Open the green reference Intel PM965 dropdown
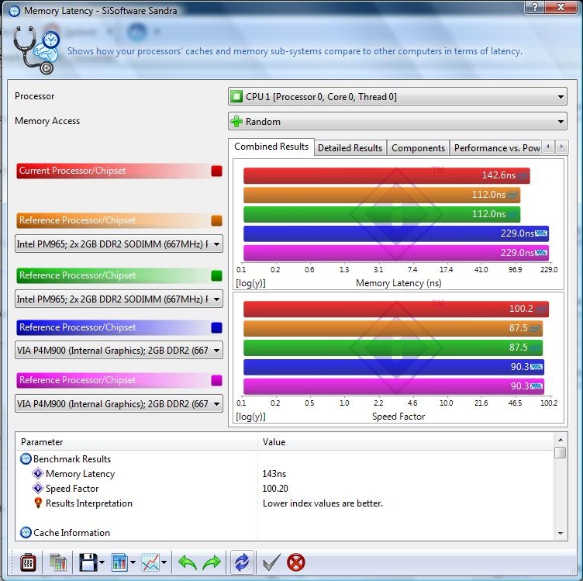 tap(119, 299)
